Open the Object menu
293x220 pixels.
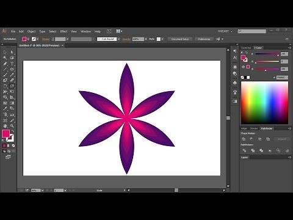click(31, 31)
